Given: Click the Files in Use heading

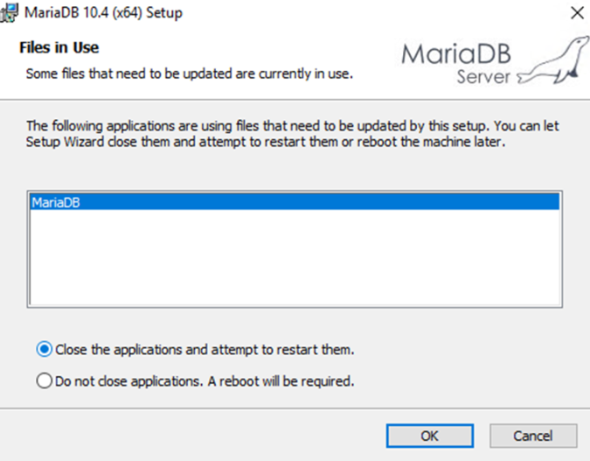Looking at the screenshot, I should click(59, 47).
